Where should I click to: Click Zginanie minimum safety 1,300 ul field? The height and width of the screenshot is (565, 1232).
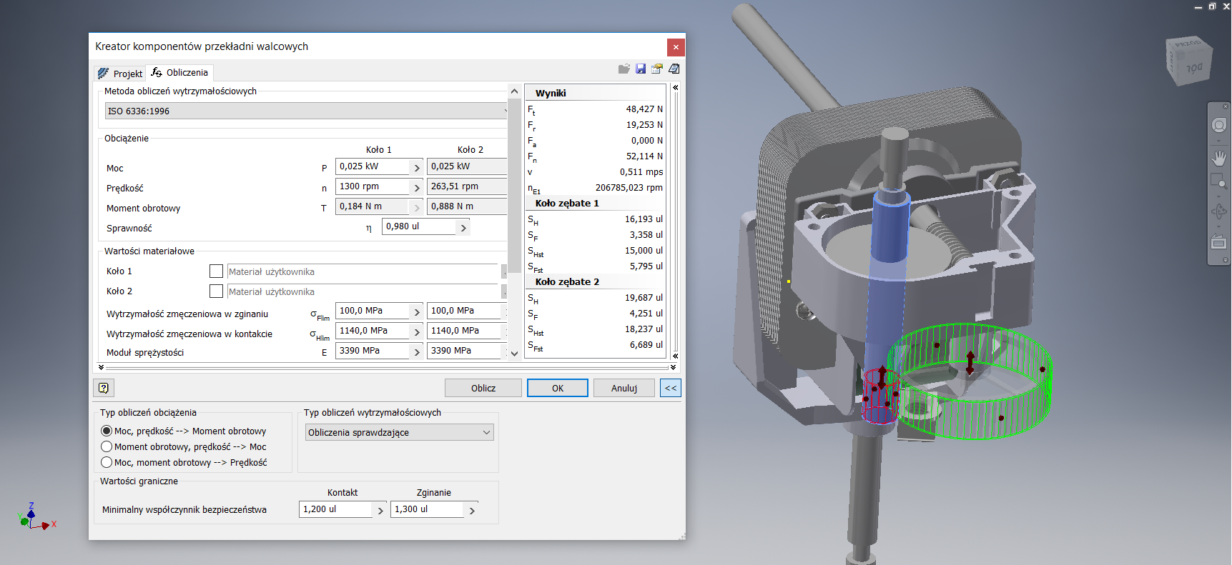tap(428, 509)
